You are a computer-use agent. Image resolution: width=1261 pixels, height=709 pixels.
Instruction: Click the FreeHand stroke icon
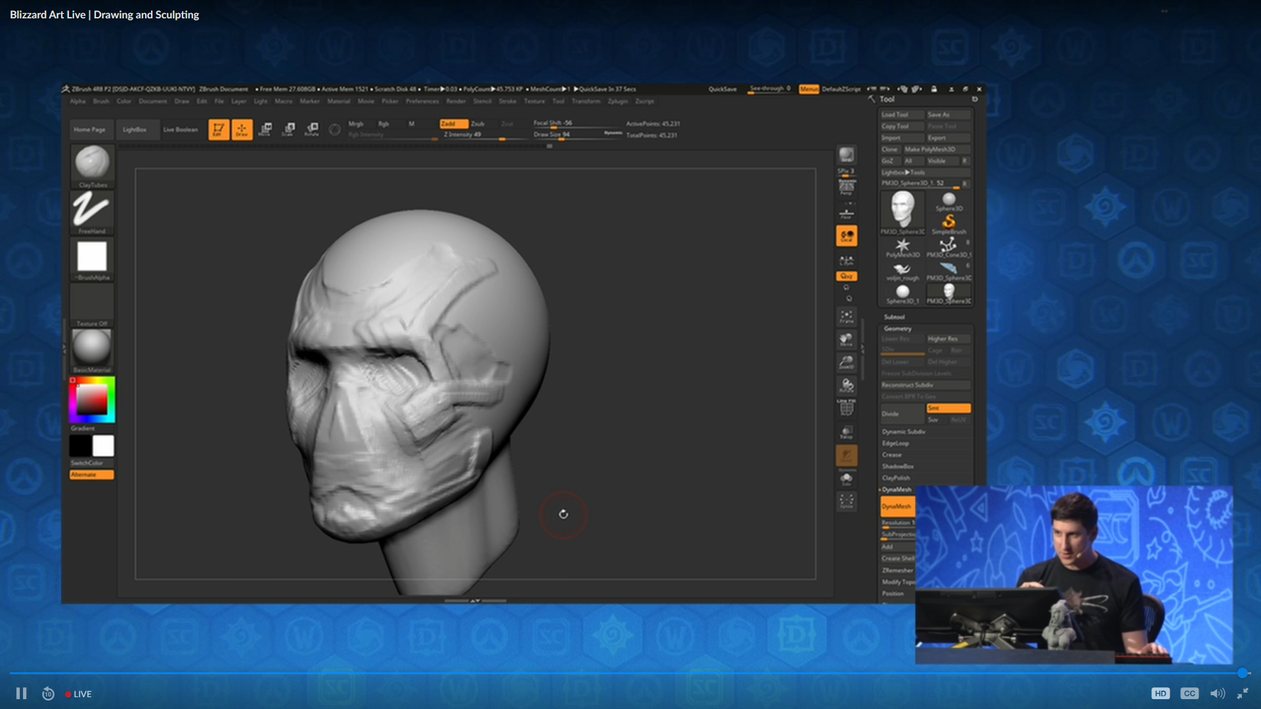point(91,210)
